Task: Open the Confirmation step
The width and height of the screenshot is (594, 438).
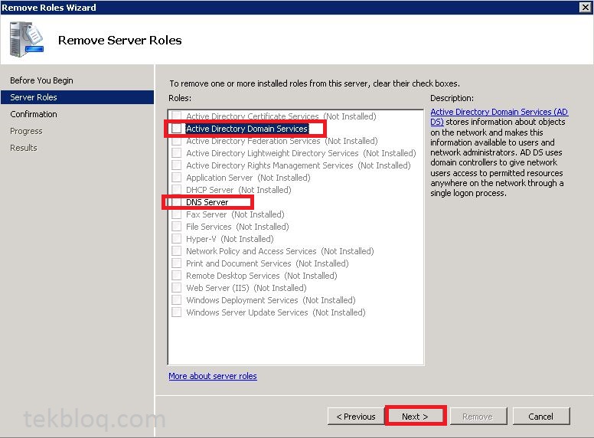Action: tap(34, 114)
